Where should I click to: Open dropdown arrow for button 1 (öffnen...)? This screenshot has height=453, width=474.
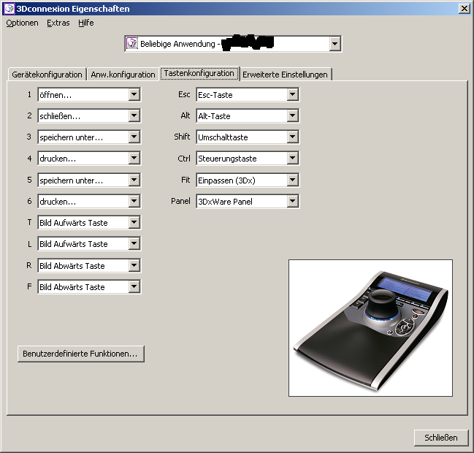[134, 95]
